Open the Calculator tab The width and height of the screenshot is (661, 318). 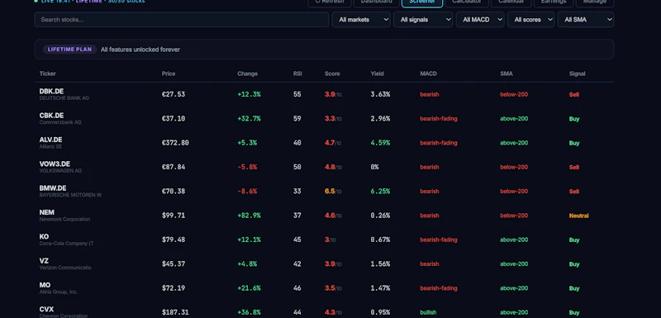(467, 2)
